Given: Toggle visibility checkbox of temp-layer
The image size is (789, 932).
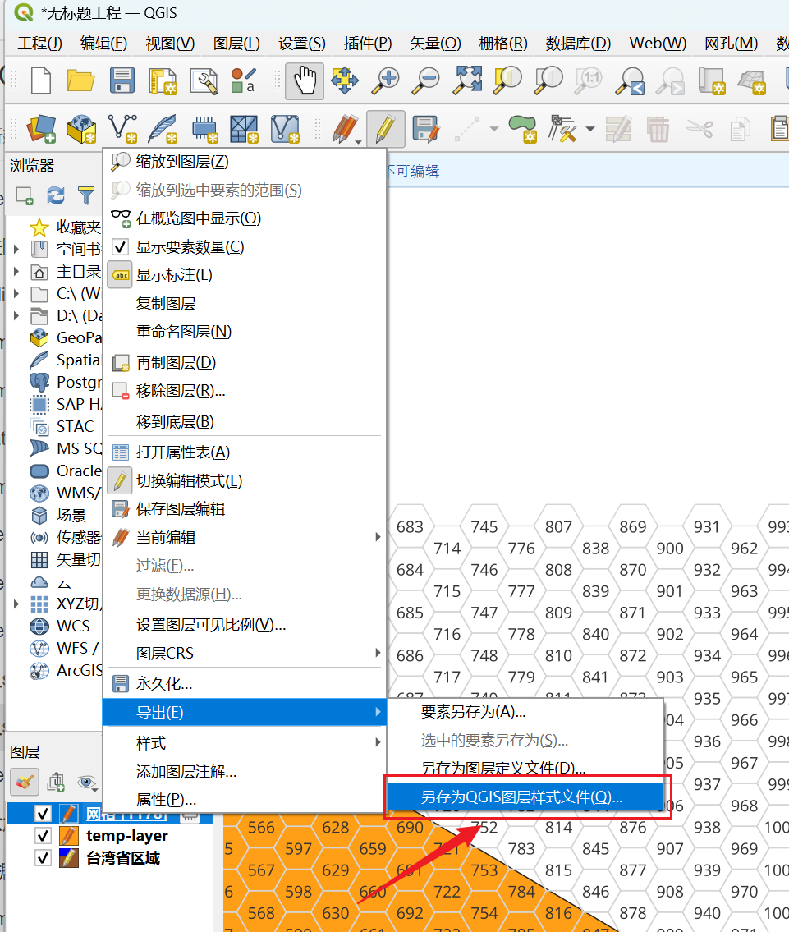Looking at the screenshot, I should (43, 836).
